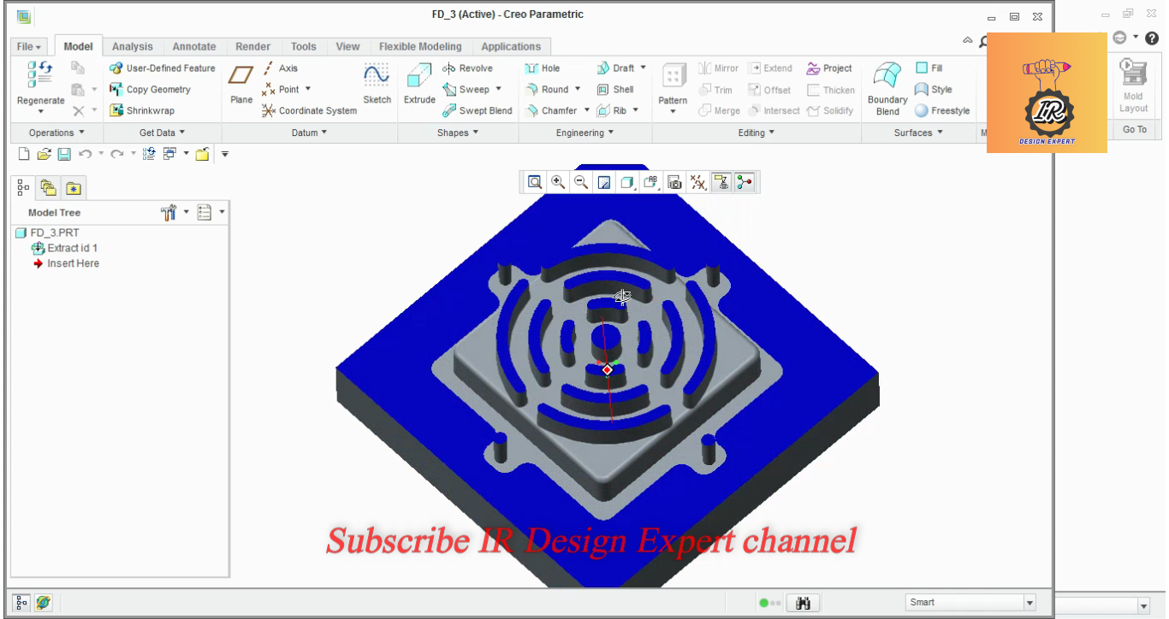Open the Smart selection filter dropdown

[970, 602]
